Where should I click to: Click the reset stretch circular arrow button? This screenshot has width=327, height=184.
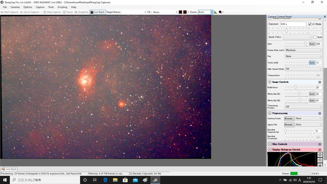click(320, 160)
